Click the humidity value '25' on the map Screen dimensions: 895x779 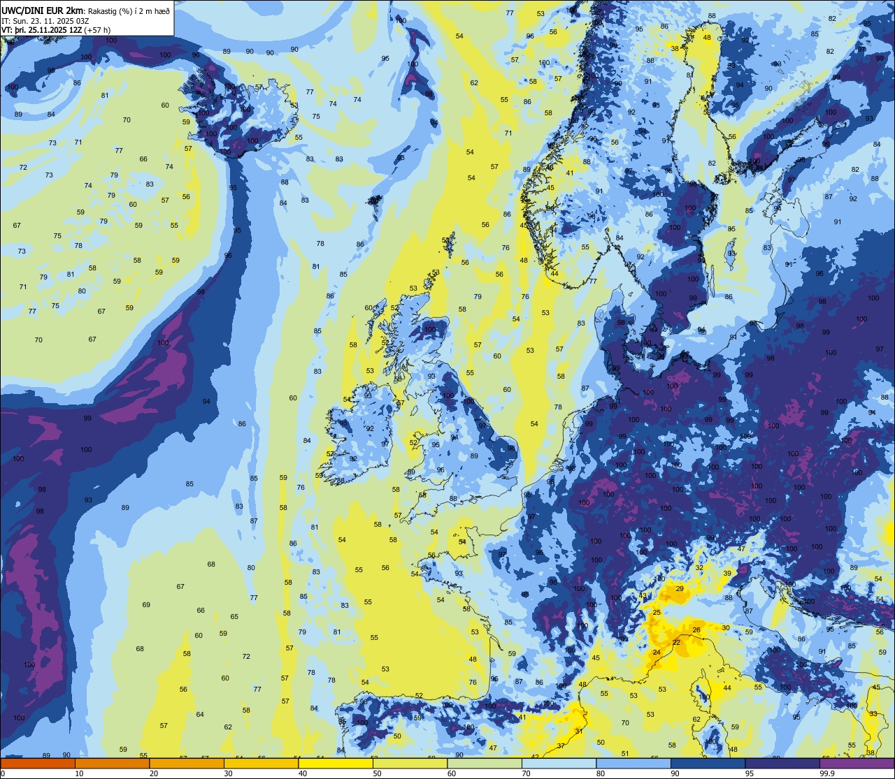[x=657, y=613]
